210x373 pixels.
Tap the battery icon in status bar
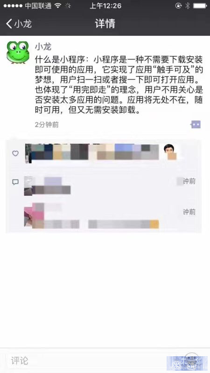(x=200, y=6)
